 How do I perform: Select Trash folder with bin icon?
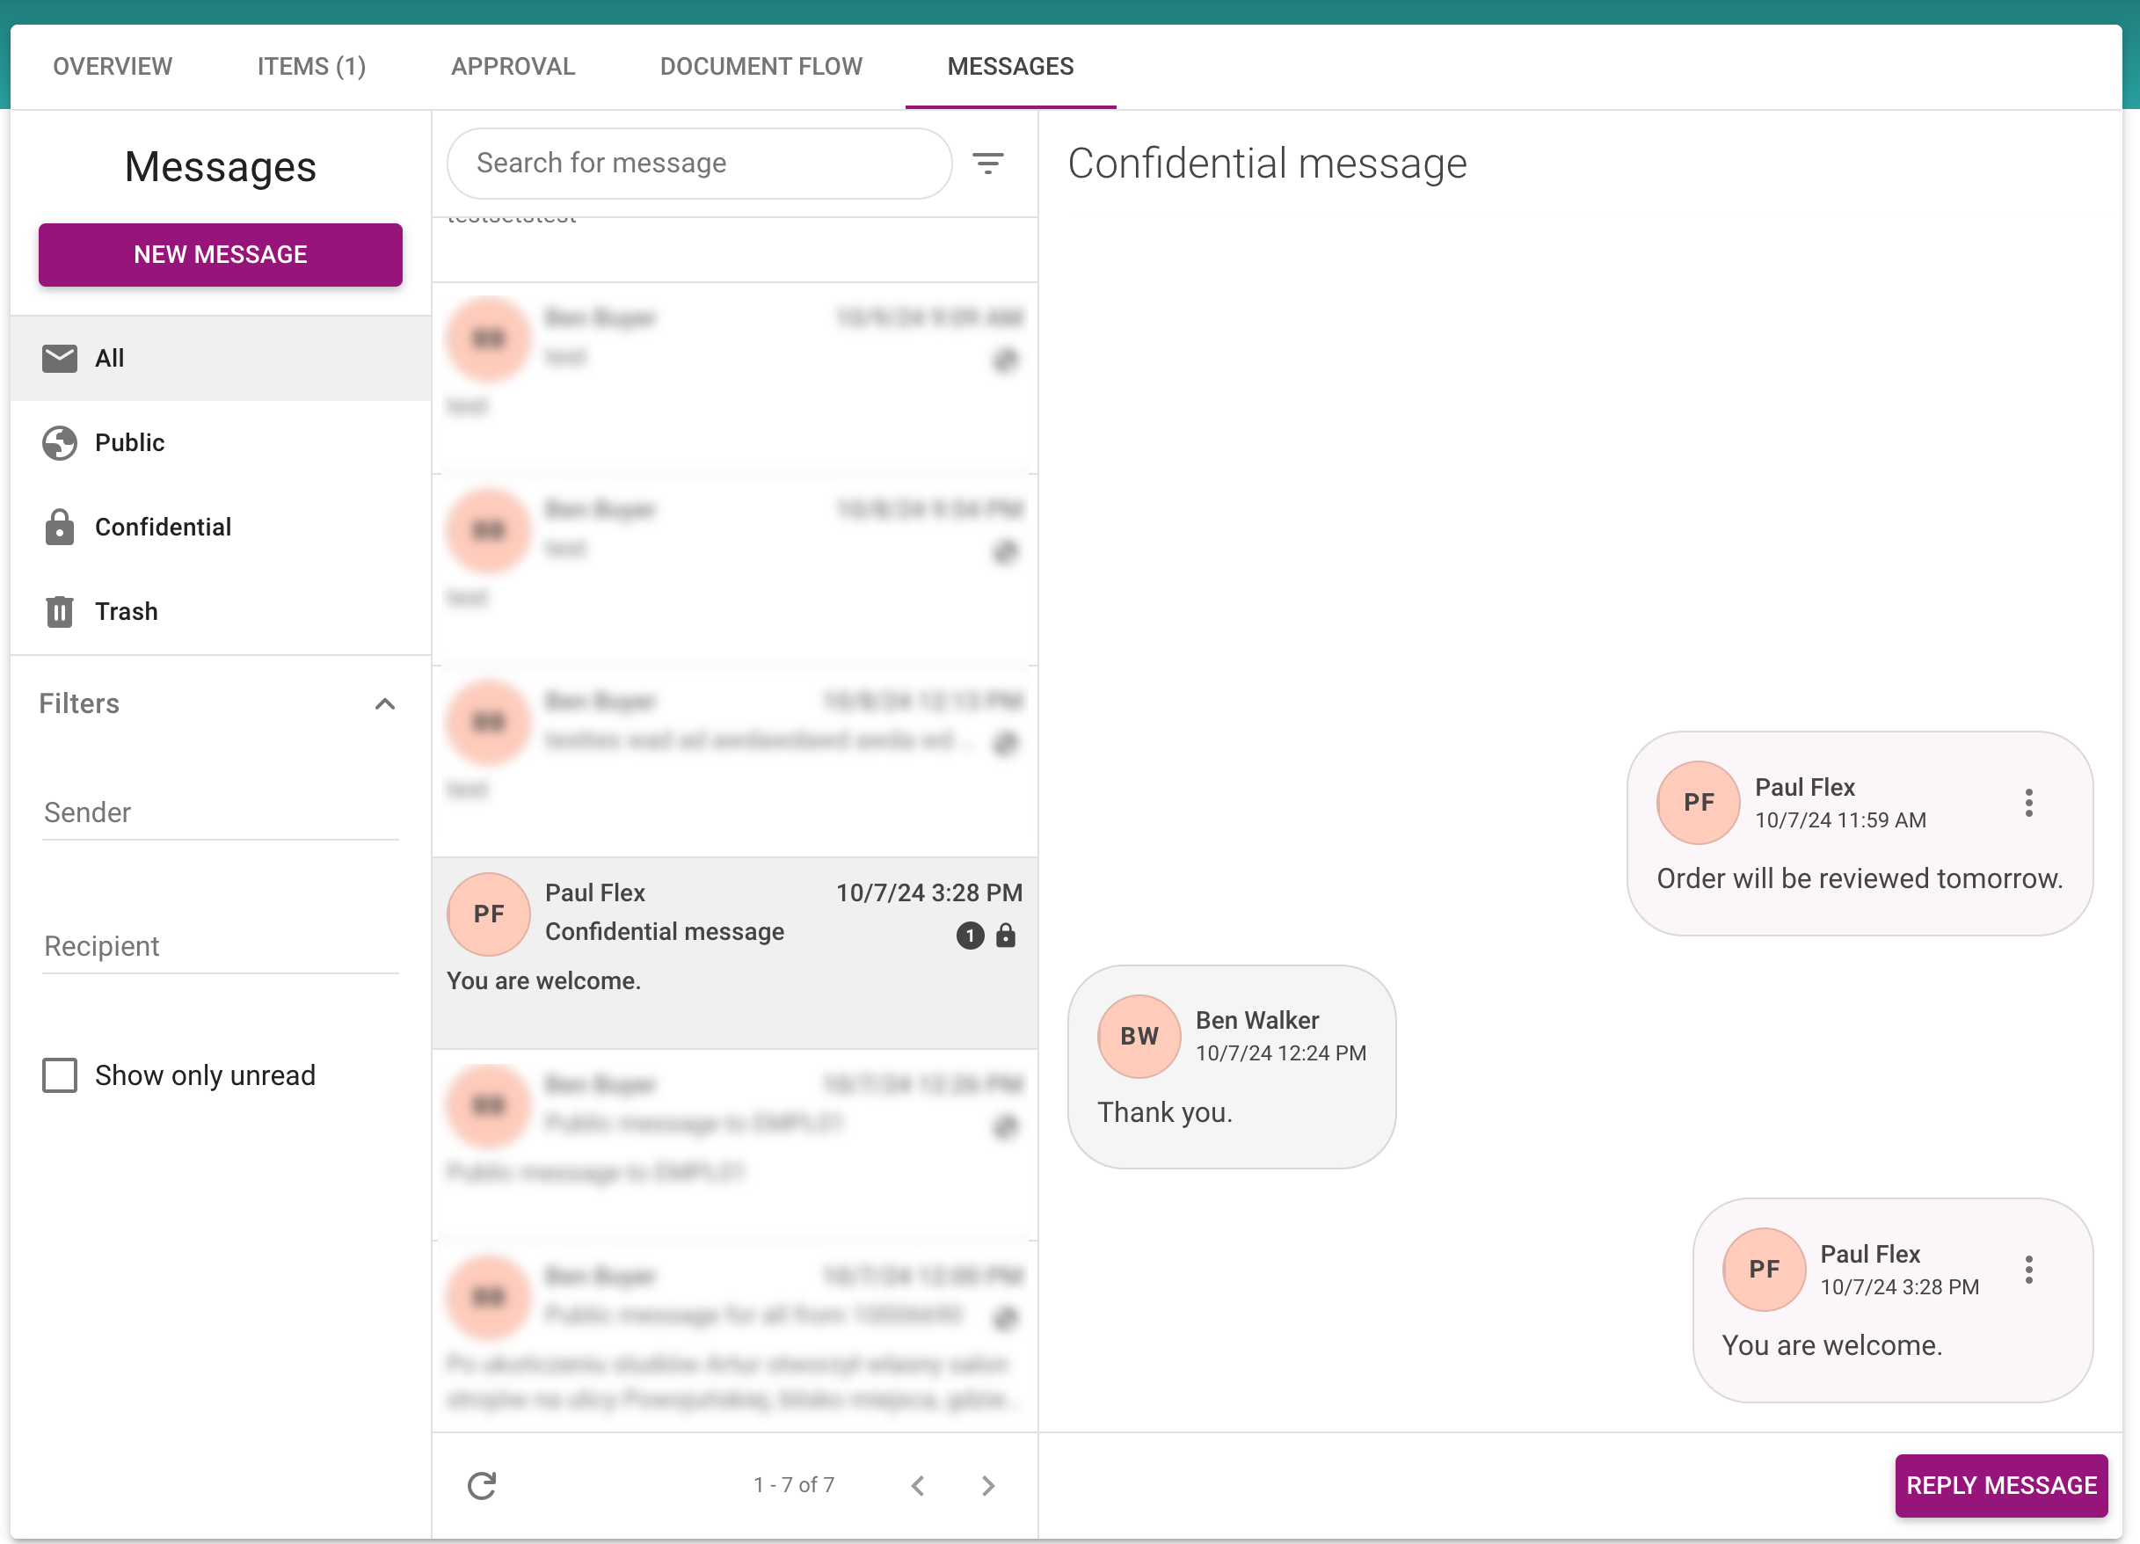point(127,610)
